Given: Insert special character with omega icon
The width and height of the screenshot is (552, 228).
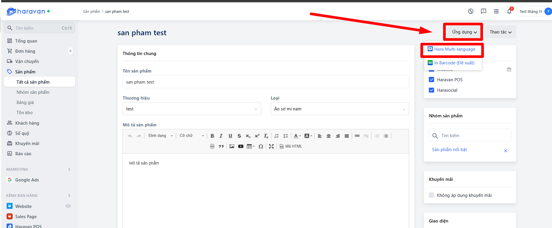Looking at the screenshot, I should point(261,146).
